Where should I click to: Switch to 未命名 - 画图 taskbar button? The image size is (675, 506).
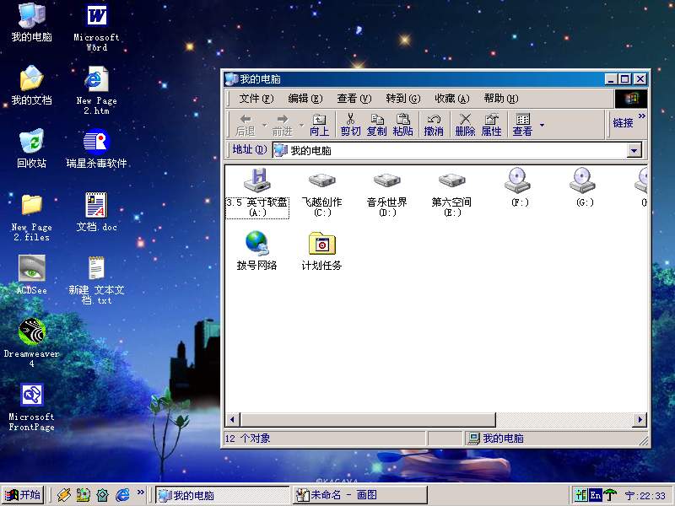pyautogui.click(x=360, y=495)
